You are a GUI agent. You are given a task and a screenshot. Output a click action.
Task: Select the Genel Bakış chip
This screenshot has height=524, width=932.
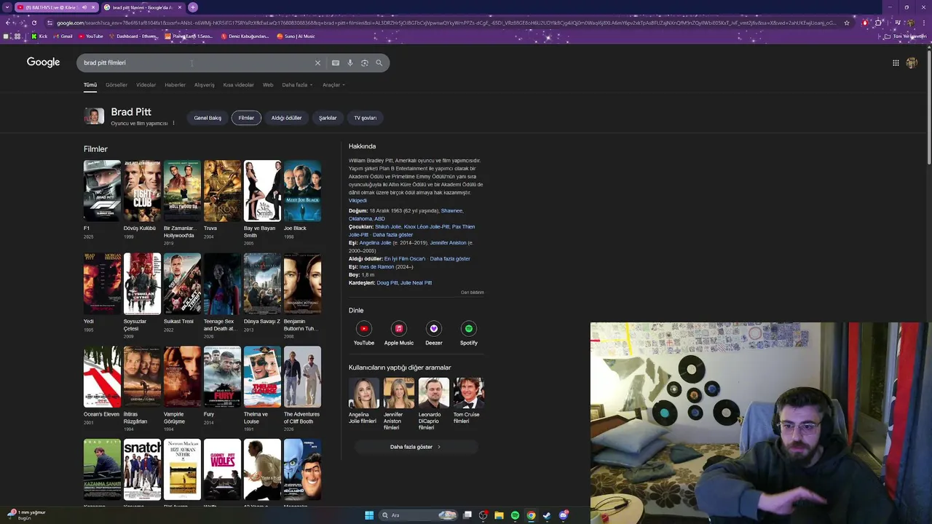pos(208,118)
